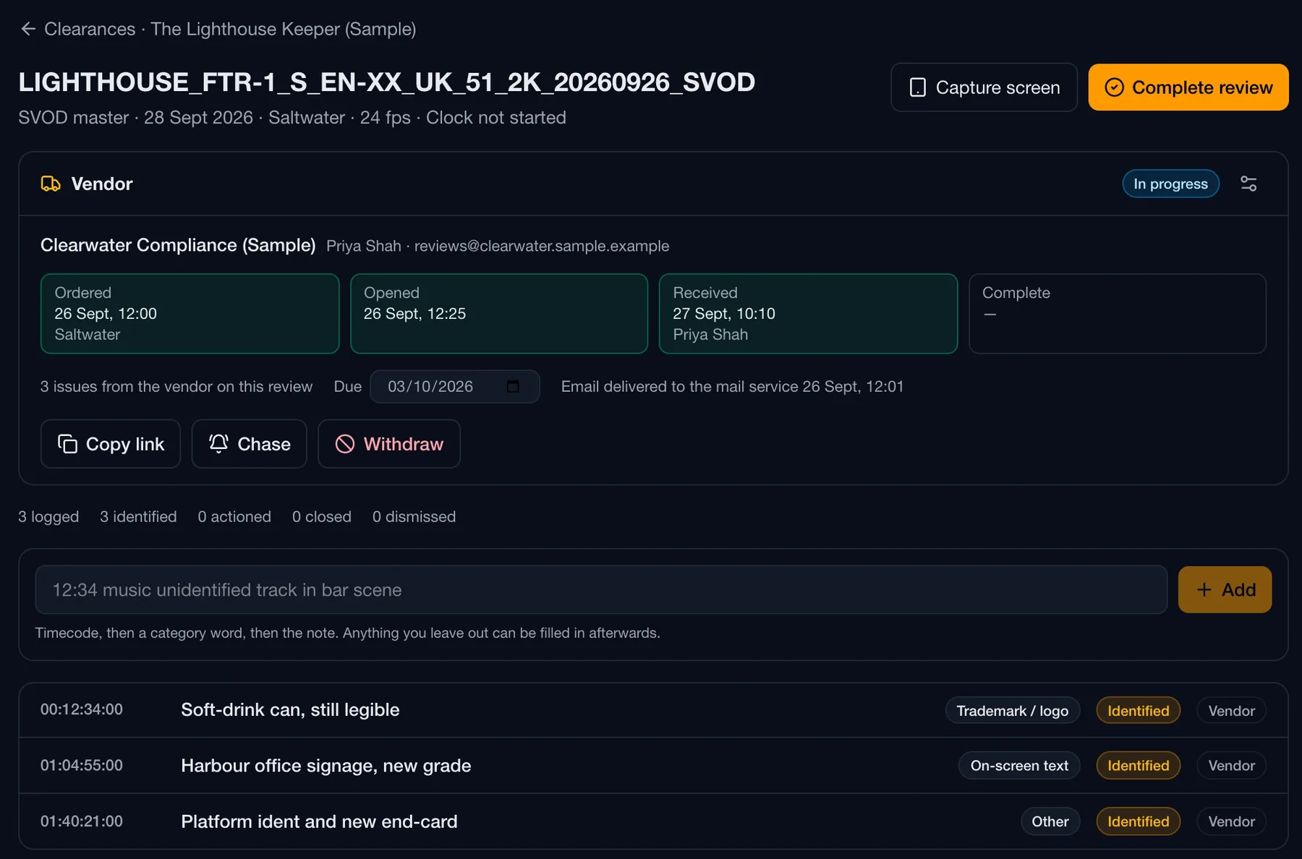
Task: Withdraw the vendor request
Action: coord(389,444)
